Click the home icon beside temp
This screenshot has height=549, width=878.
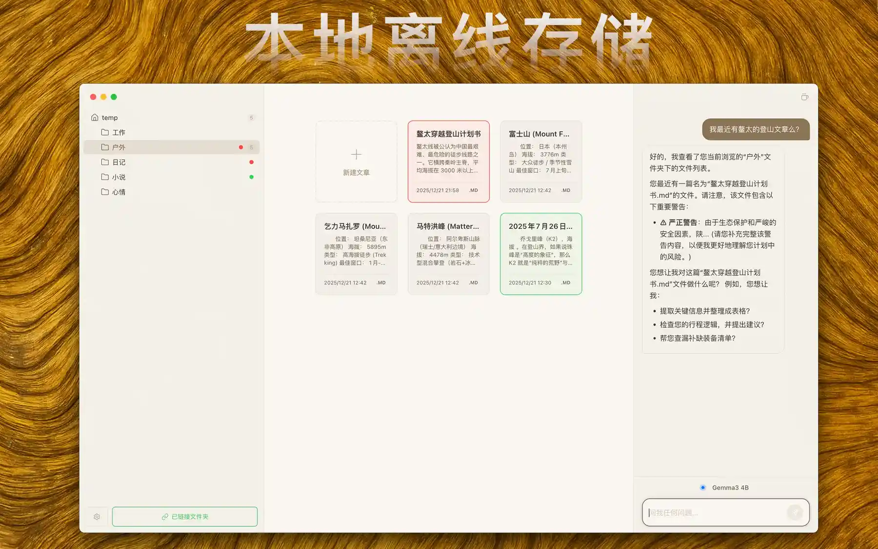(x=94, y=117)
